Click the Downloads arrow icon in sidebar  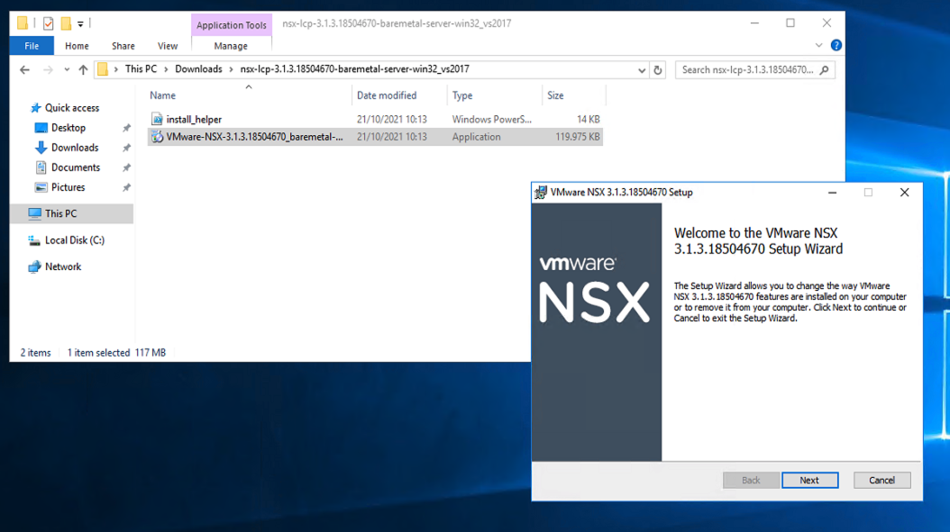click(x=41, y=148)
